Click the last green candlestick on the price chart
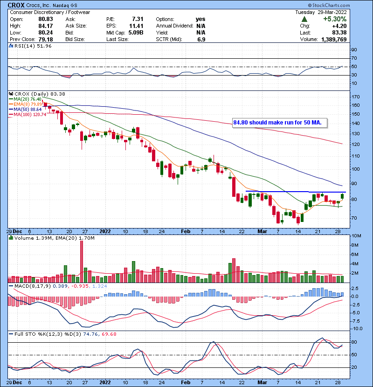 coord(342,196)
